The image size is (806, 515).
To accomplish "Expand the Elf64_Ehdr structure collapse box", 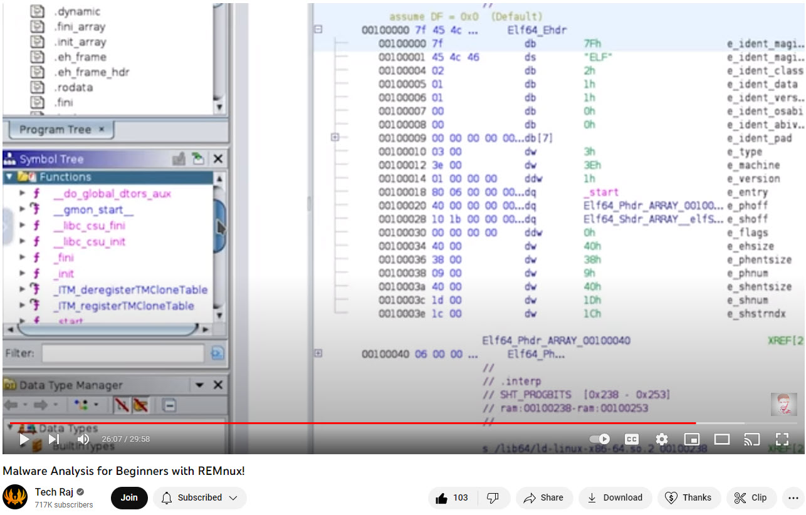I will click(x=318, y=29).
